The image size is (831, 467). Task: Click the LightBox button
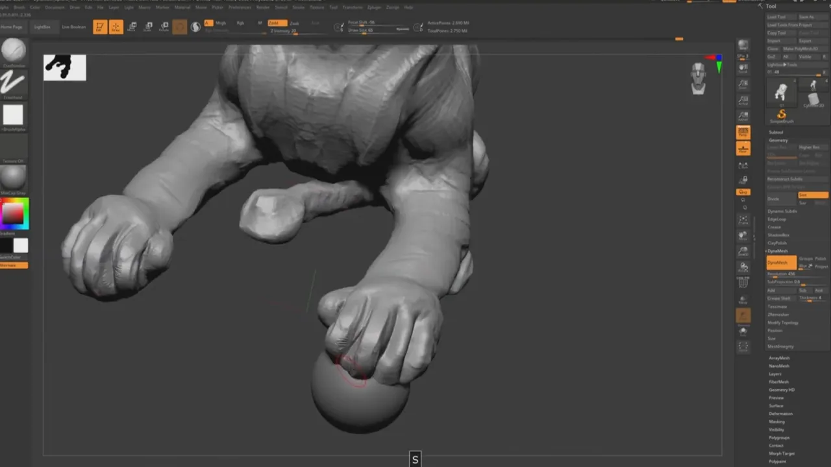[42, 27]
